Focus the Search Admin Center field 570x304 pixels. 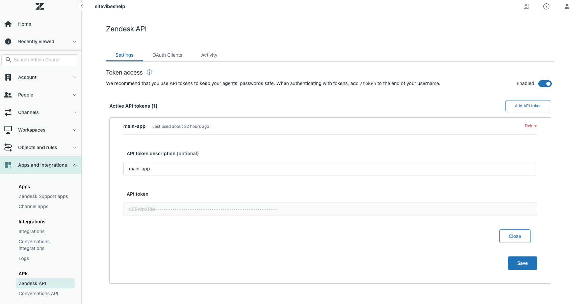click(40, 60)
